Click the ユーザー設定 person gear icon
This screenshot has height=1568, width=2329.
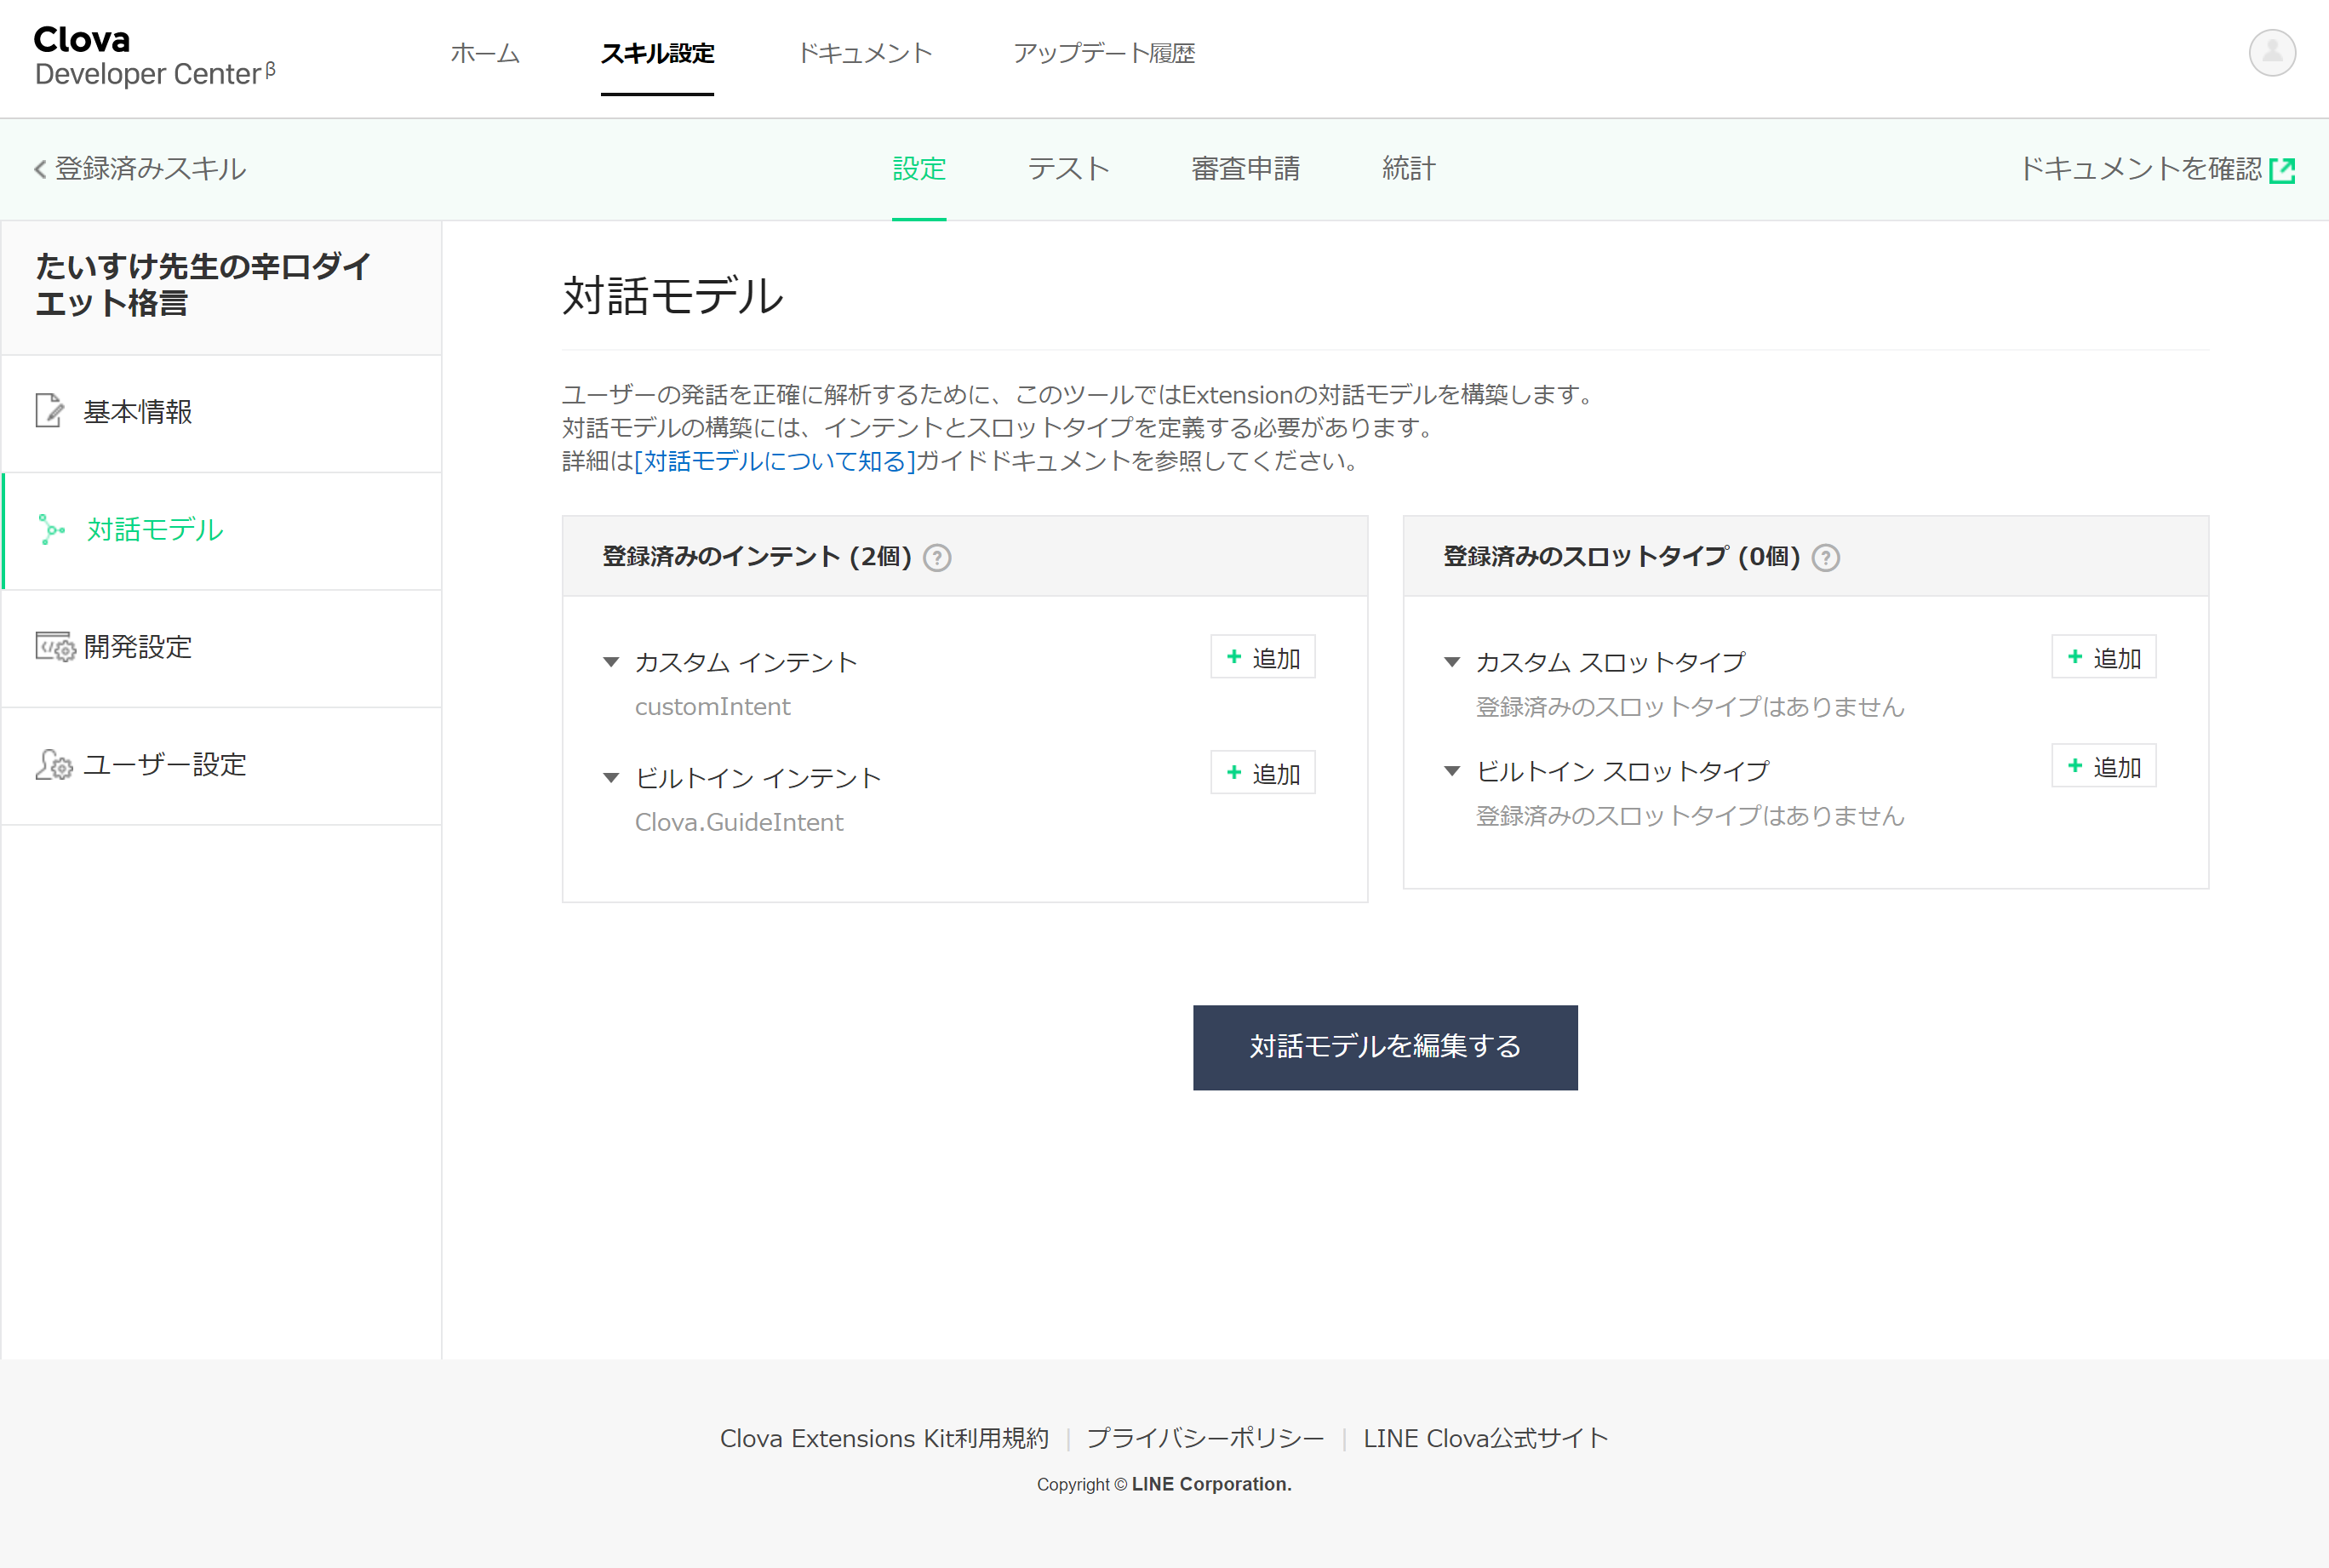click(x=54, y=765)
